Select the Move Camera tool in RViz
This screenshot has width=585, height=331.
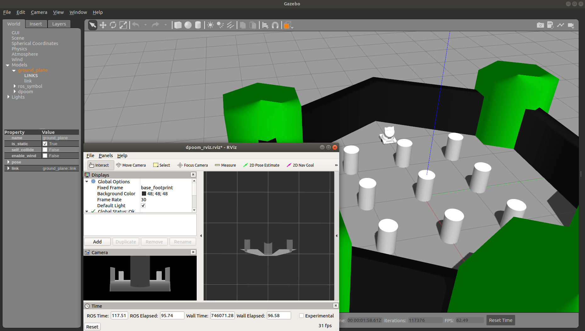point(131,165)
